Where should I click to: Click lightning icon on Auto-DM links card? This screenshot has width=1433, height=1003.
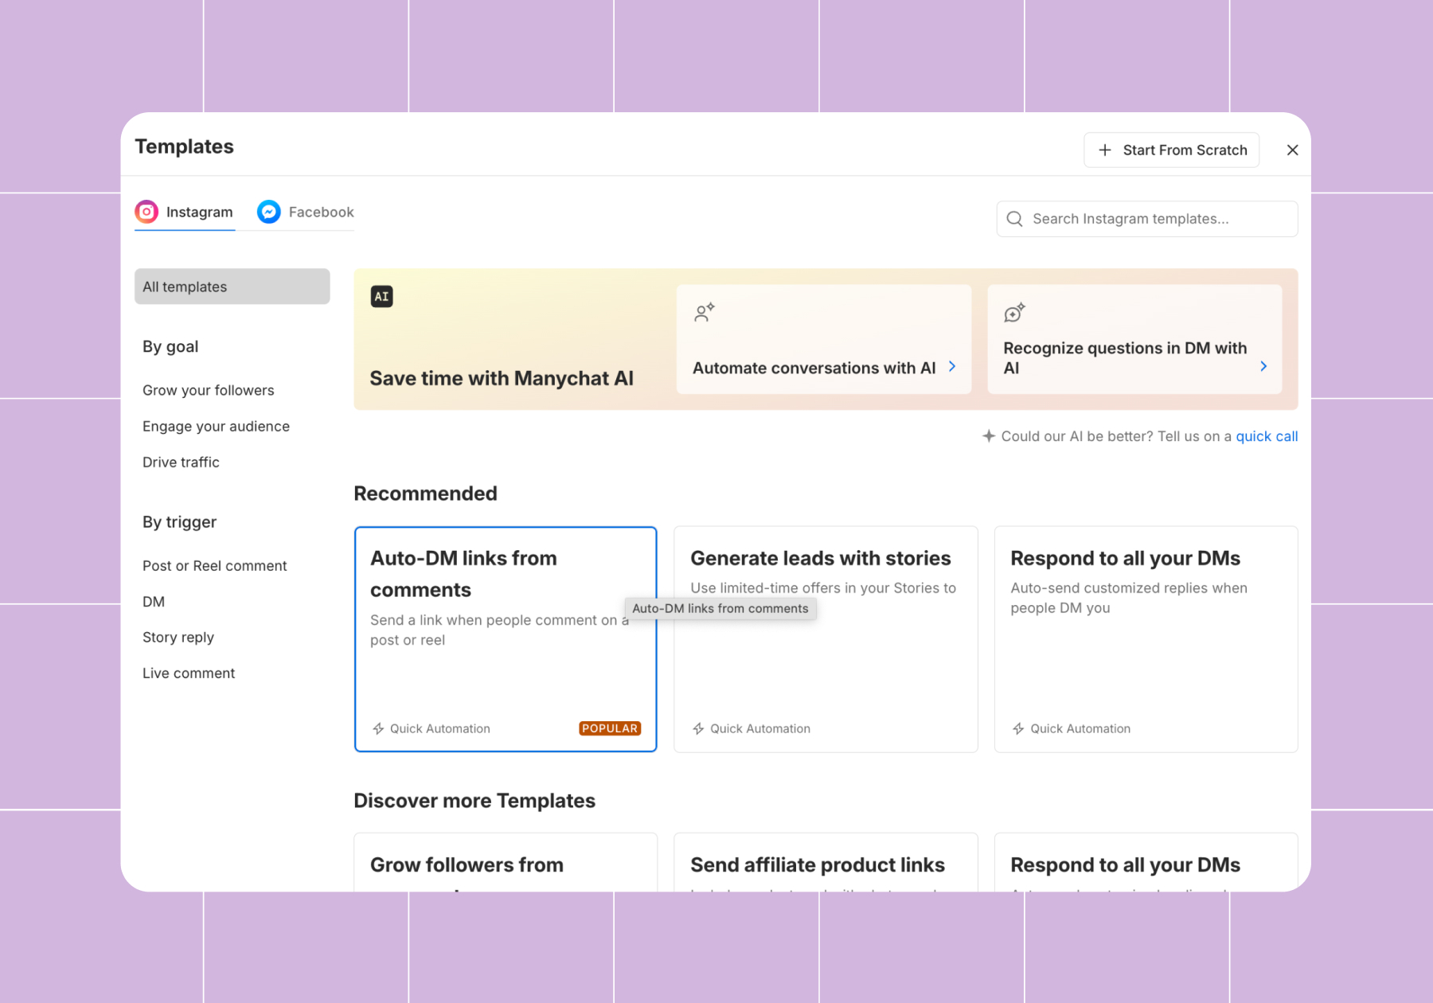[x=378, y=728]
